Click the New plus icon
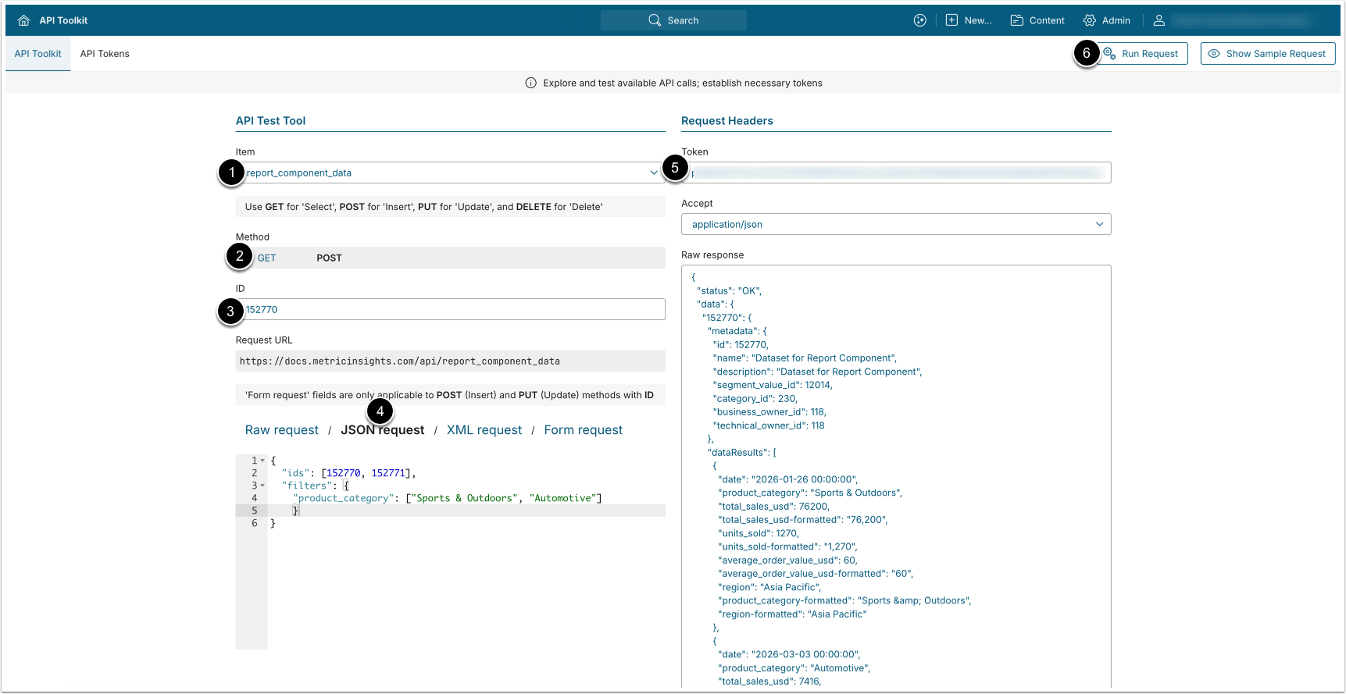1346x694 pixels. (x=951, y=20)
